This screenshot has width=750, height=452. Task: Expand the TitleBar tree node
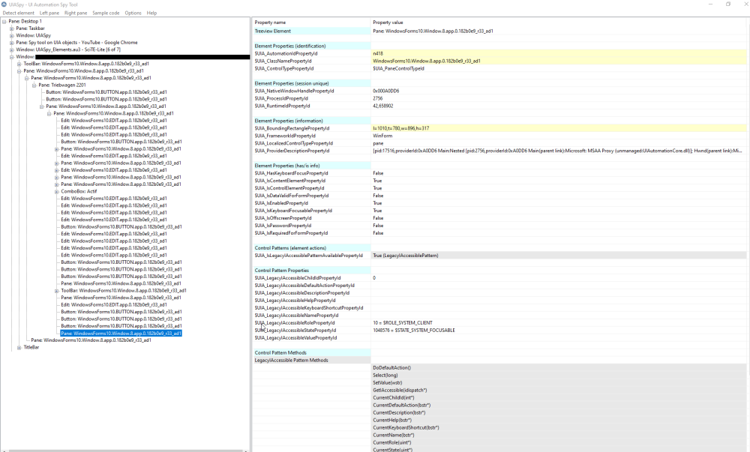[19, 347]
